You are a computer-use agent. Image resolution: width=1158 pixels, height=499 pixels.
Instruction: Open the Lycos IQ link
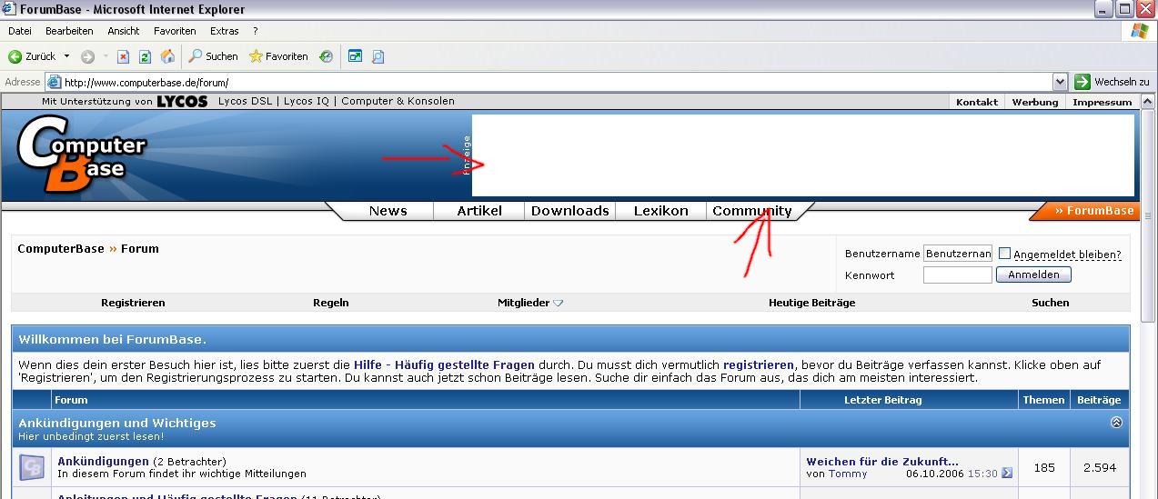click(x=307, y=101)
